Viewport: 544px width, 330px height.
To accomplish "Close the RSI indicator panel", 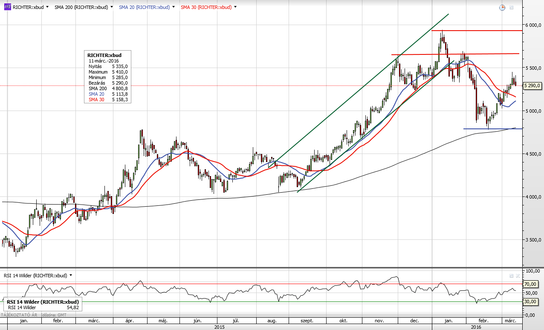I will [x=518, y=276].
